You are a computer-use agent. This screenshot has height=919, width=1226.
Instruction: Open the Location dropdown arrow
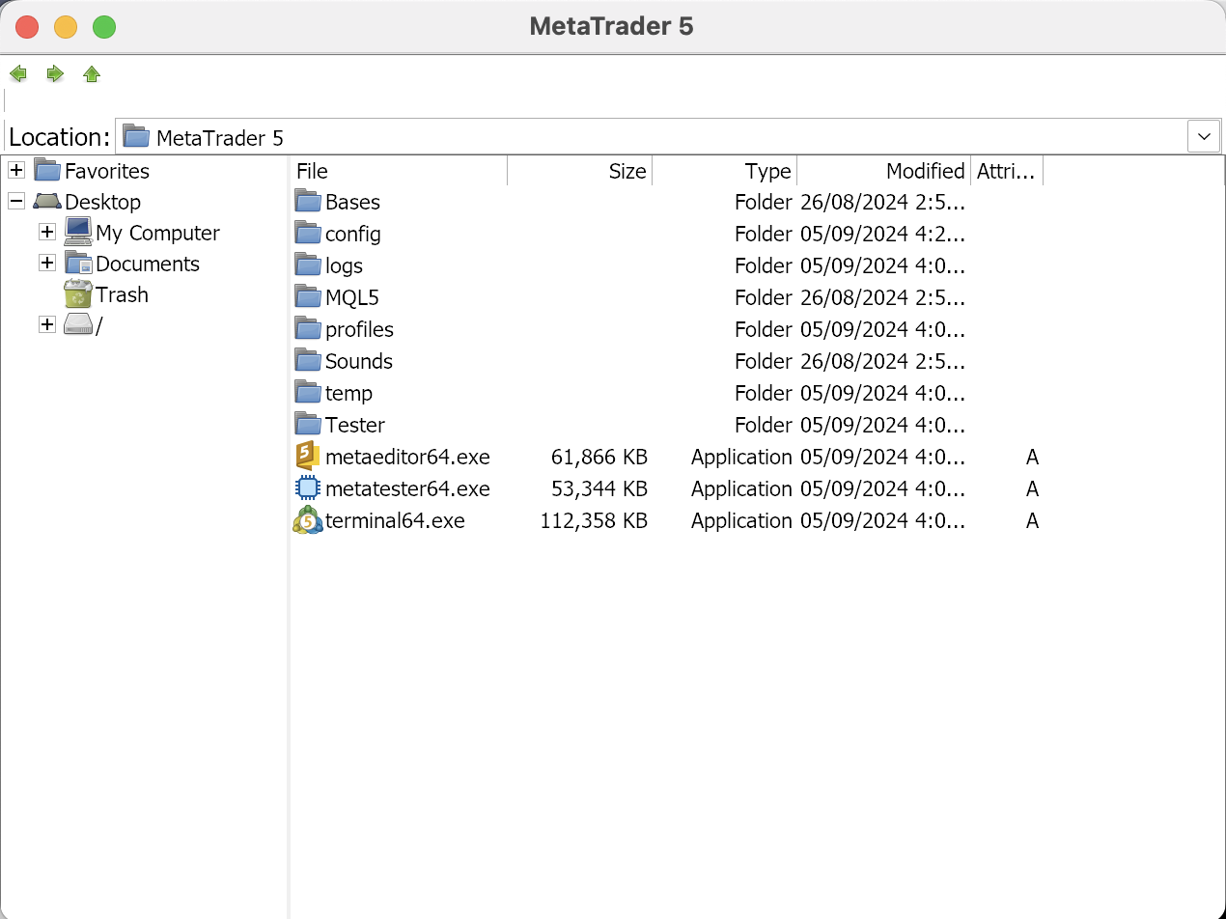point(1204,137)
